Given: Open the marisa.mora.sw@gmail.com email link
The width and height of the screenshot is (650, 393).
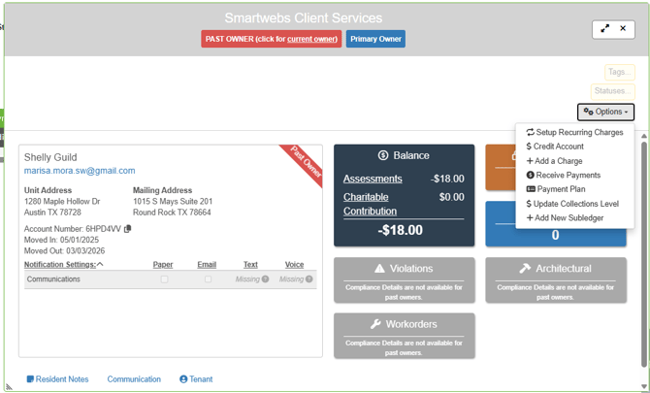Looking at the screenshot, I should [x=80, y=171].
